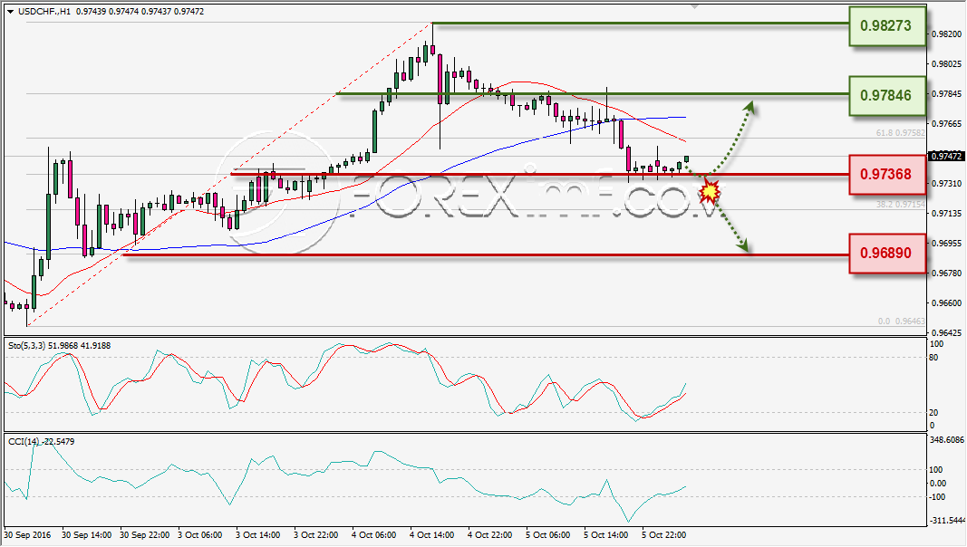Click the Fibonacci label 0.0 0.96463
The image size is (967, 547).
click(x=902, y=321)
